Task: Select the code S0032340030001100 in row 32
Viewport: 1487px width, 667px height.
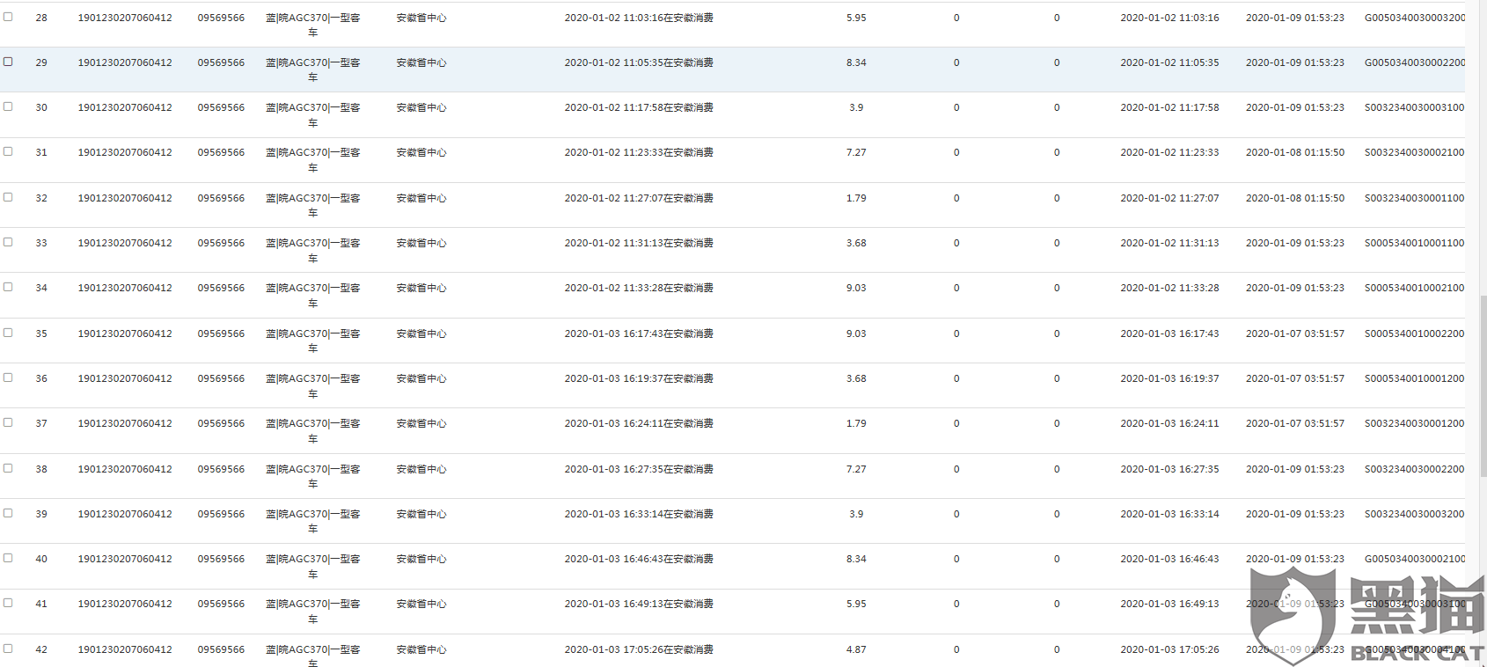Action: 1415,198
